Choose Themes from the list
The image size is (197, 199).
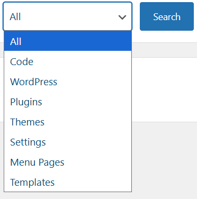coord(68,122)
